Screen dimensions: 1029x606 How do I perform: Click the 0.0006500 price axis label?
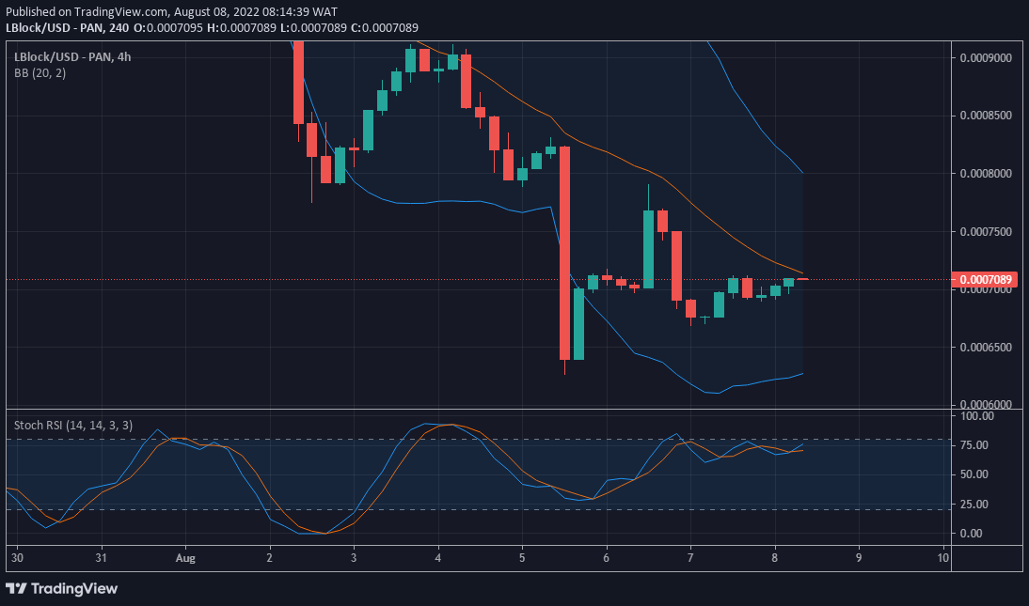(986, 347)
